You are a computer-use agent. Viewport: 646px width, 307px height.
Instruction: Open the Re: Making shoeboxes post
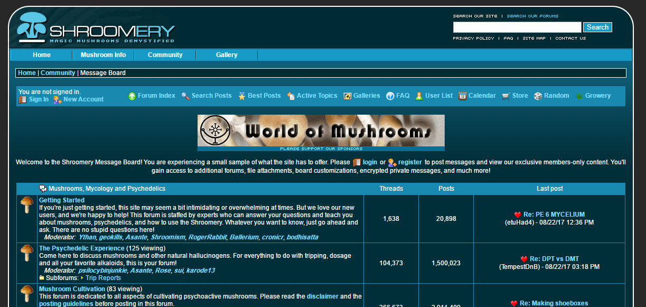pos(554,303)
